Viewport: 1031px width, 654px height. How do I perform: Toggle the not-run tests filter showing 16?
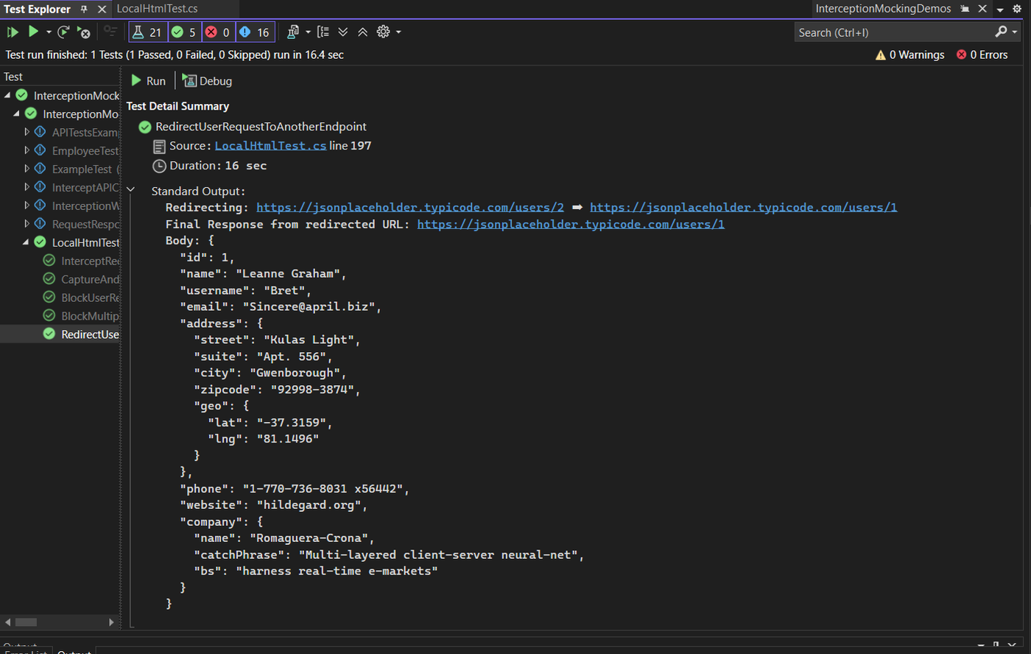255,32
